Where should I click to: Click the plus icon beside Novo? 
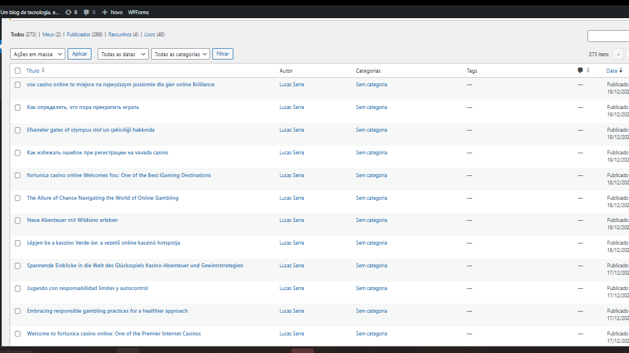pyautogui.click(x=105, y=12)
